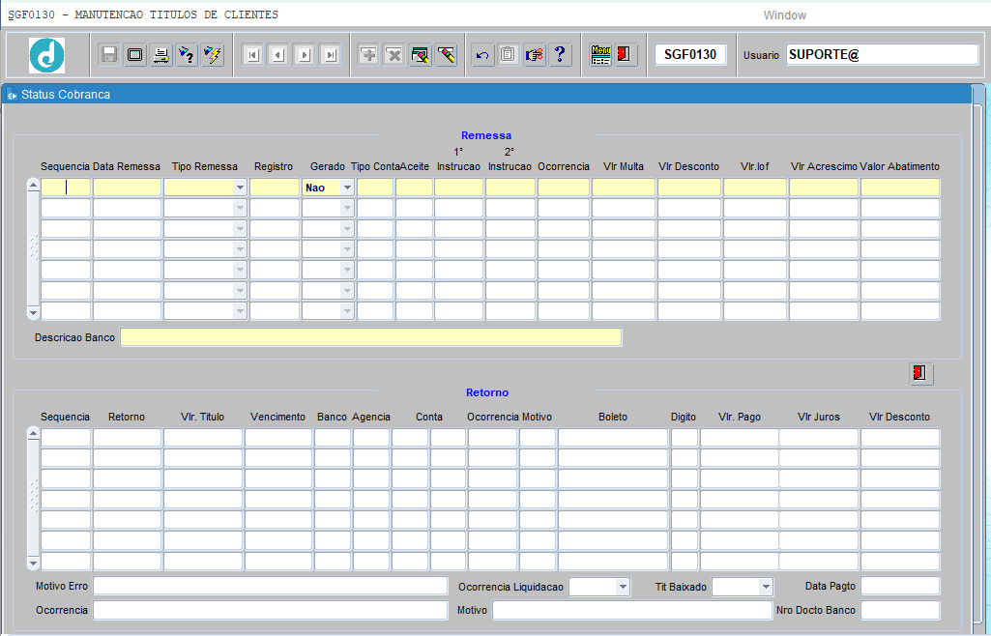Click the red door exit button below Remessa

pos(920,373)
